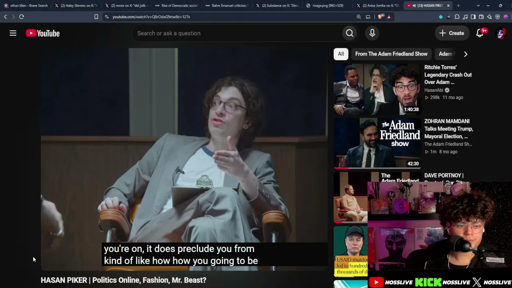The height and width of the screenshot is (288, 512).
Task: Open the browser extensions puzzle icon
Action: (457, 17)
